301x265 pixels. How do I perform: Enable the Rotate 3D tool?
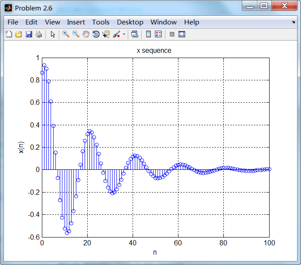point(96,34)
